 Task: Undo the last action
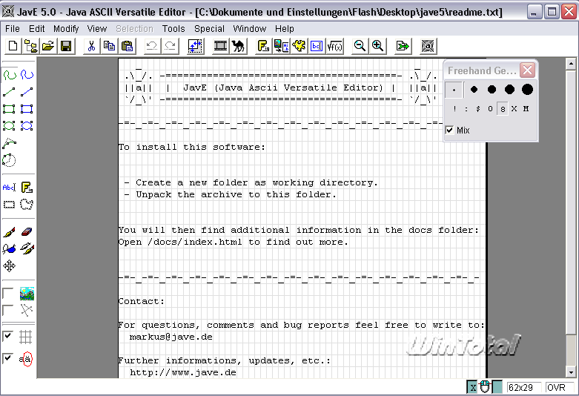[152, 46]
